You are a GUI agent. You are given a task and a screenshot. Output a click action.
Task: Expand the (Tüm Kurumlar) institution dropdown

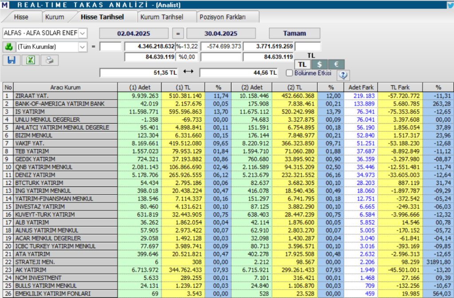(82, 47)
